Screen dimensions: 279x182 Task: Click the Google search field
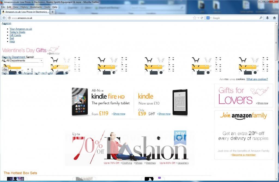(x=235, y=18)
